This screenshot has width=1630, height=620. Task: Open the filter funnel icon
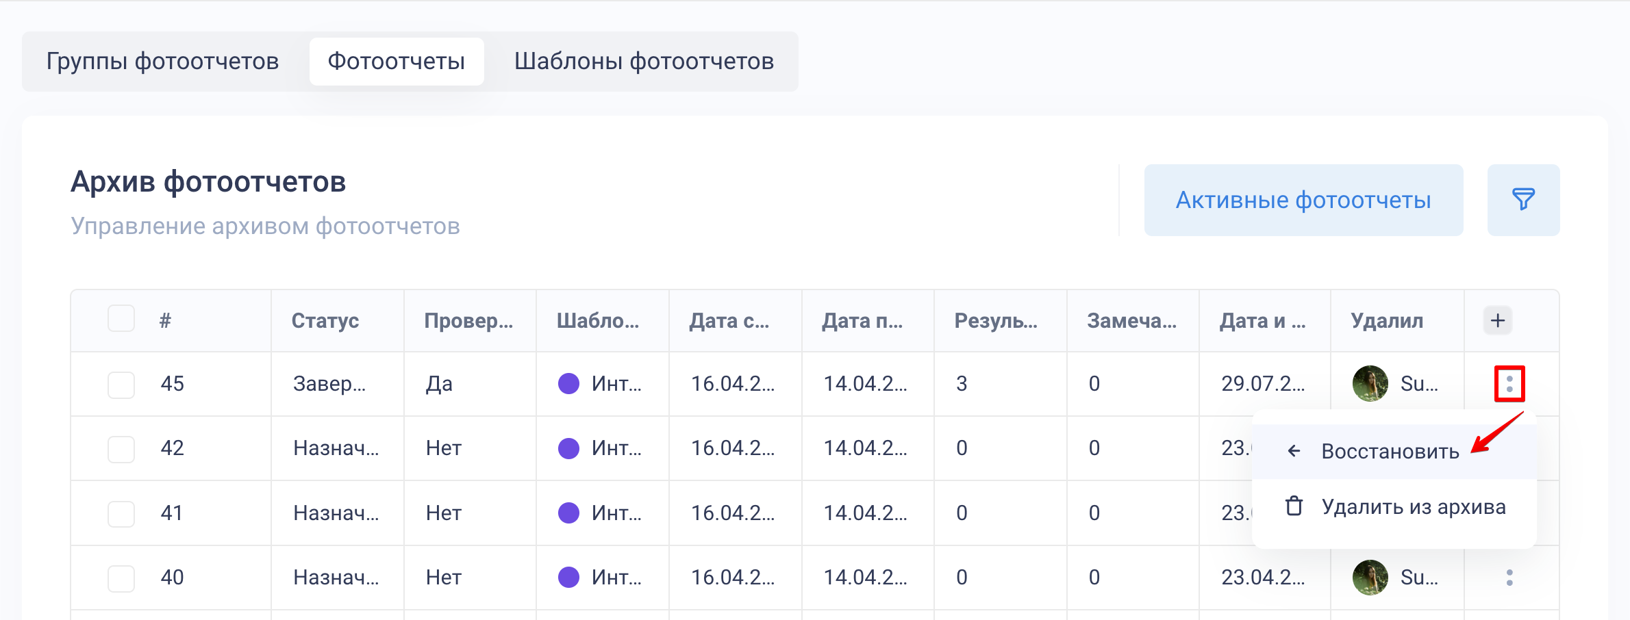click(1522, 200)
